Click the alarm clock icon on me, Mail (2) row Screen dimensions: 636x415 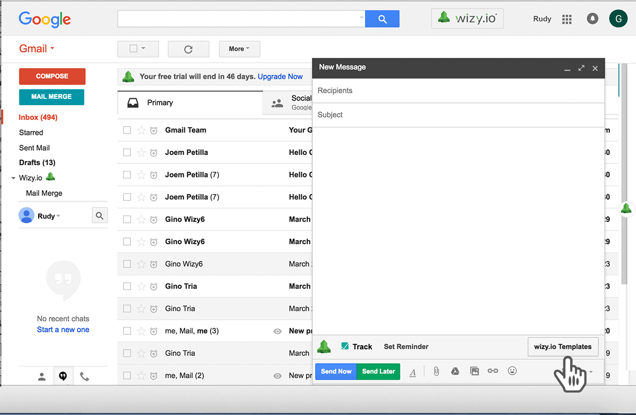click(154, 376)
